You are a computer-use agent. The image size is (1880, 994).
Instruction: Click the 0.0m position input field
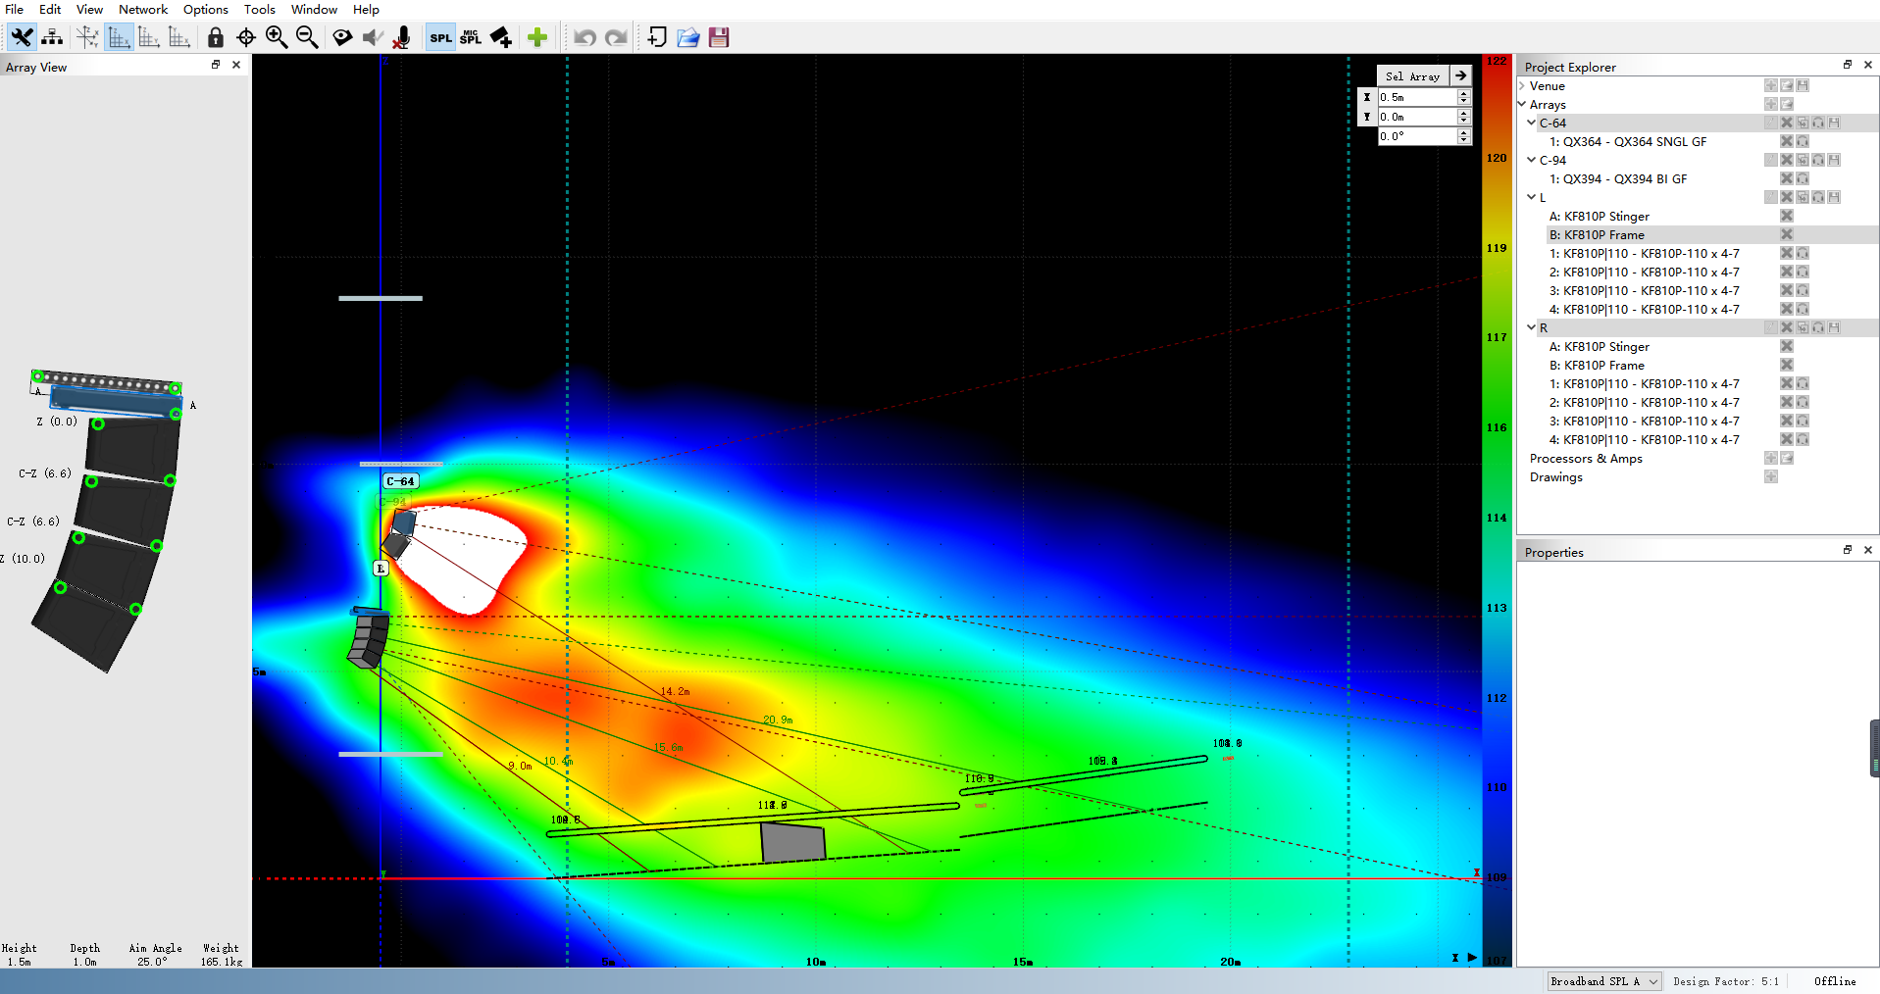1417,117
